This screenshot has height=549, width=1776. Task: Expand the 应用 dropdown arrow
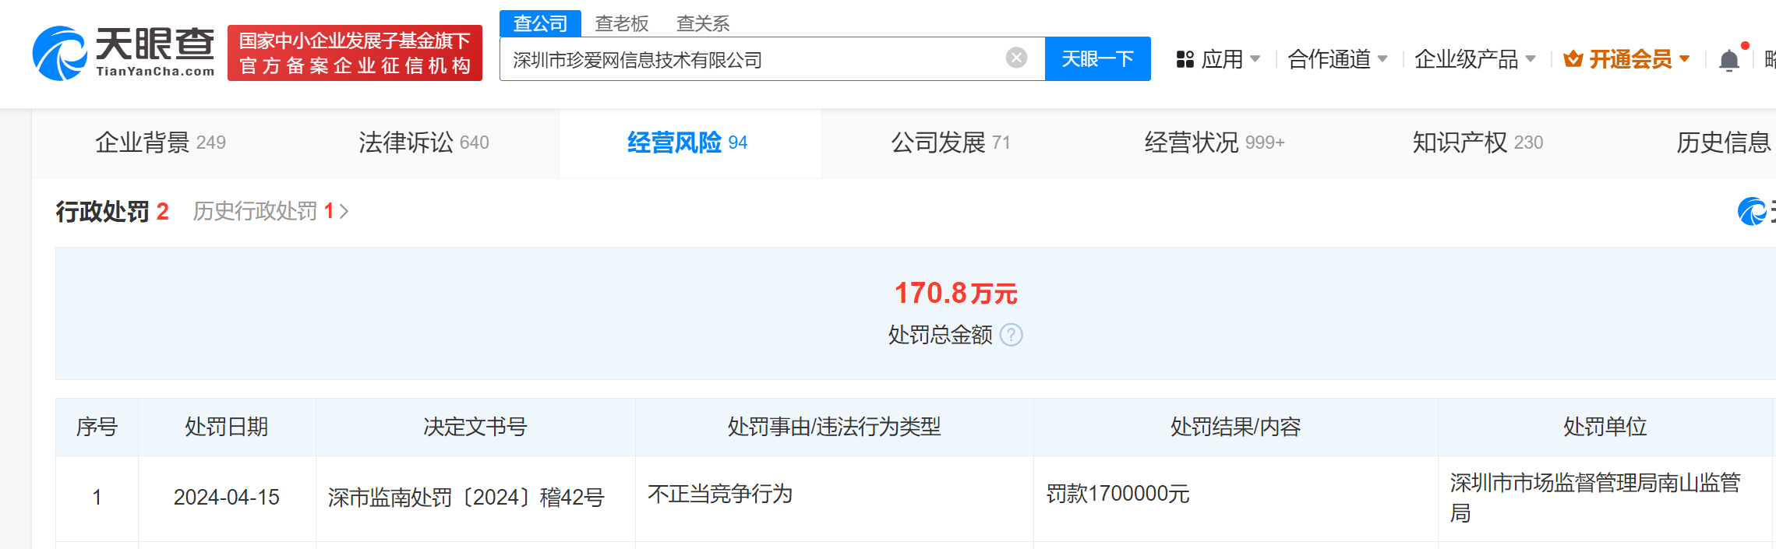point(1255,59)
